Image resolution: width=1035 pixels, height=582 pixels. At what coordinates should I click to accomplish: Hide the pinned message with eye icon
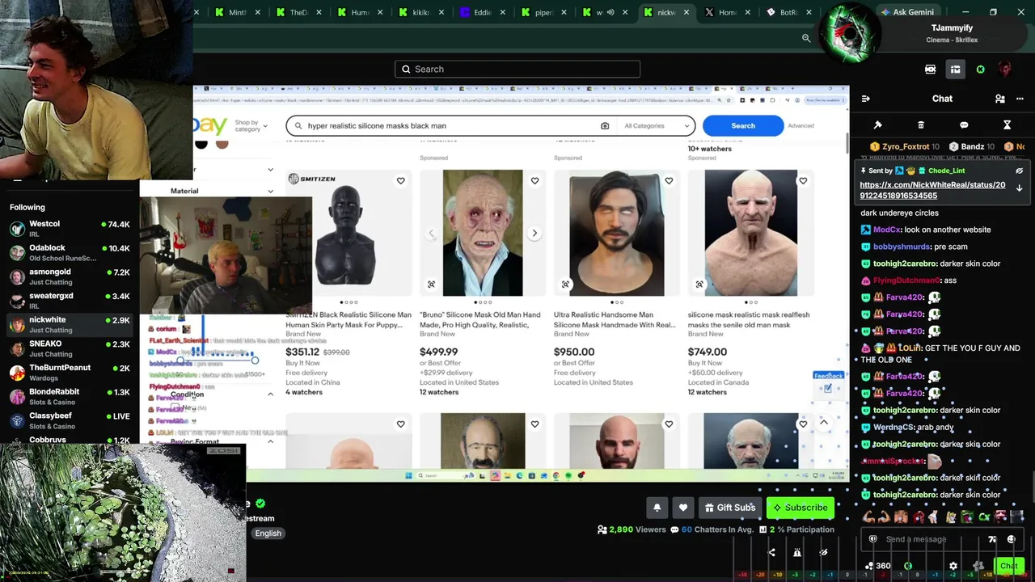1019,171
